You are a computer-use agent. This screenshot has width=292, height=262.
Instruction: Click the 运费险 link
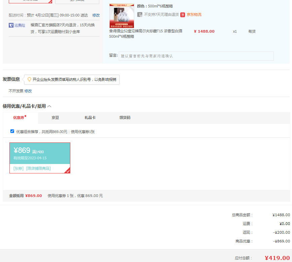tap(20, 25)
